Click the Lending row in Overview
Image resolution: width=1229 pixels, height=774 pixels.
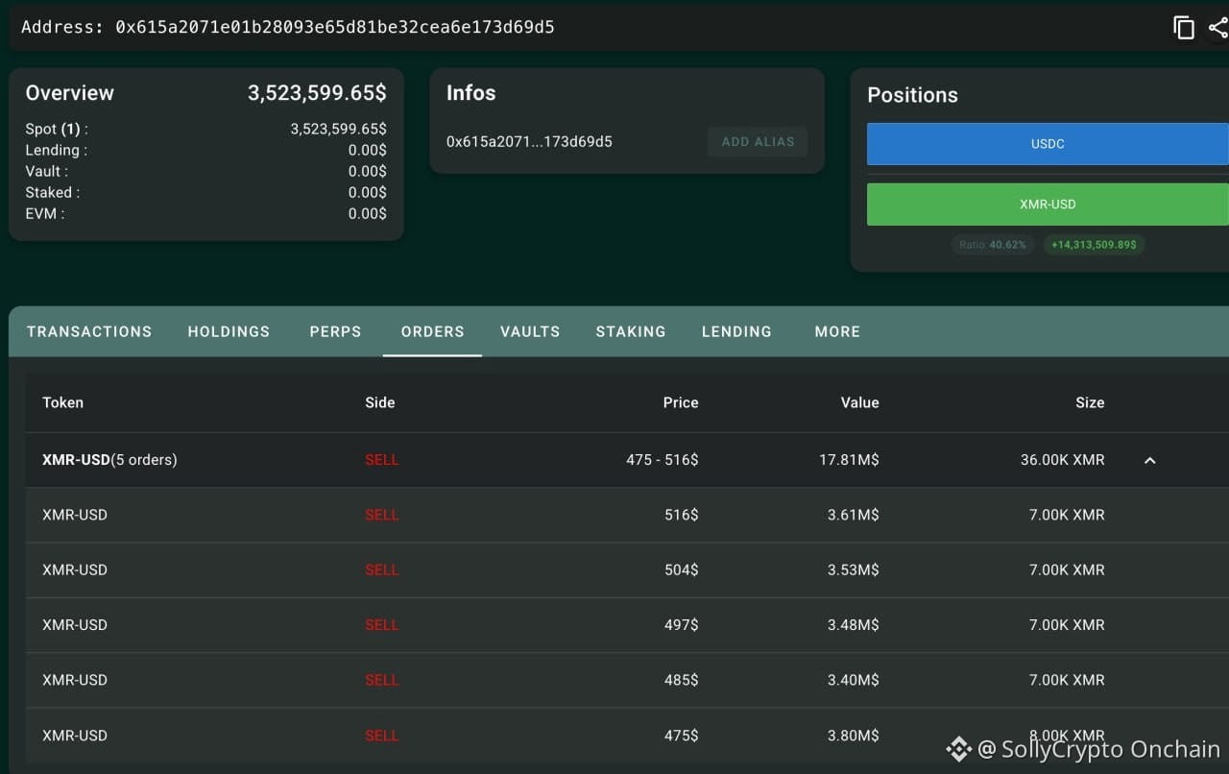[x=206, y=150]
